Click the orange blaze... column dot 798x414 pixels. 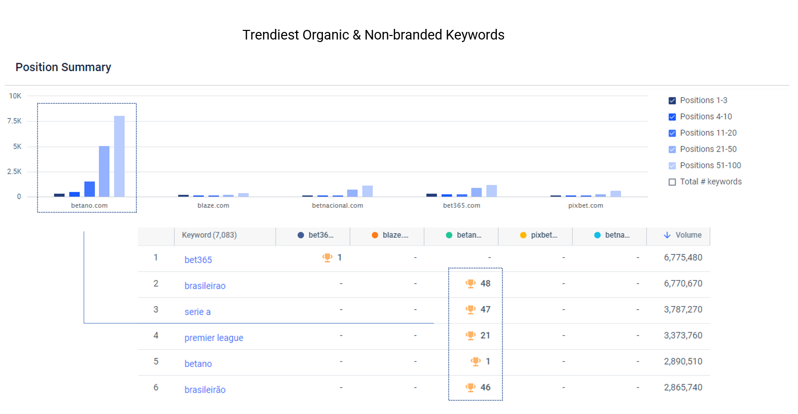click(x=375, y=235)
